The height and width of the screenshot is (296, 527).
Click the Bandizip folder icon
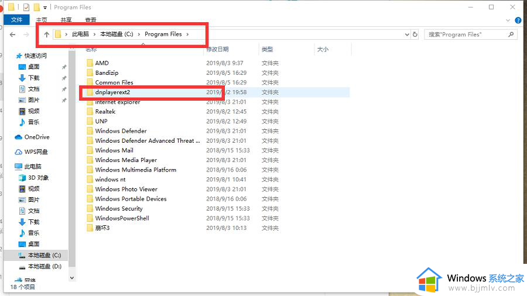(90, 73)
